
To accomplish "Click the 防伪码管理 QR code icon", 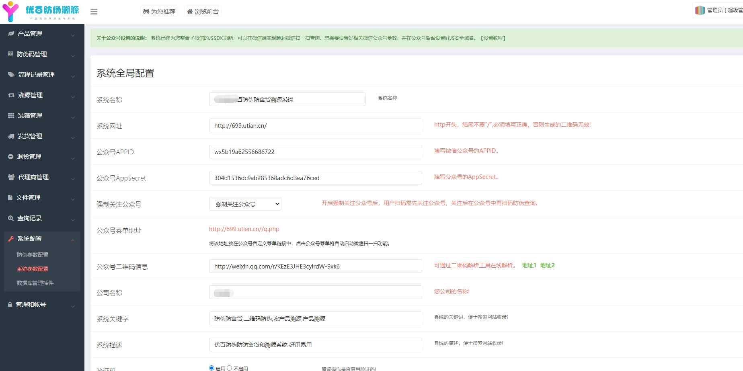I will coord(10,54).
